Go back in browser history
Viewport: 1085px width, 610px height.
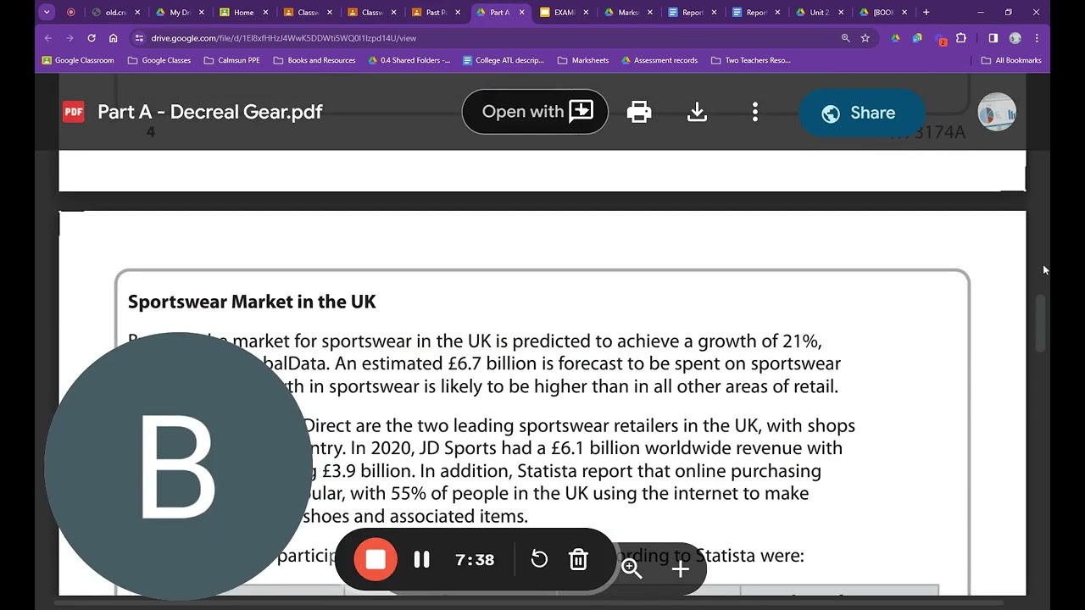tap(47, 38)
